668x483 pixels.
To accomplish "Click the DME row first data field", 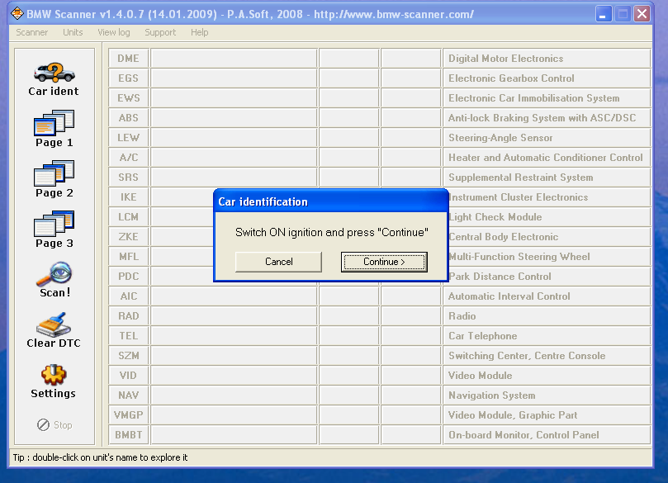I will click(x=234, y=59).
